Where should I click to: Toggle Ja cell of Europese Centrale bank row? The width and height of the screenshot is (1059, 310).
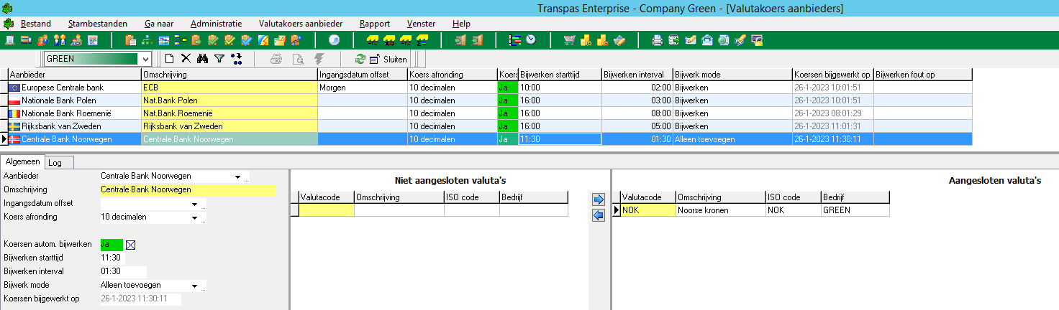coord(507,88)
